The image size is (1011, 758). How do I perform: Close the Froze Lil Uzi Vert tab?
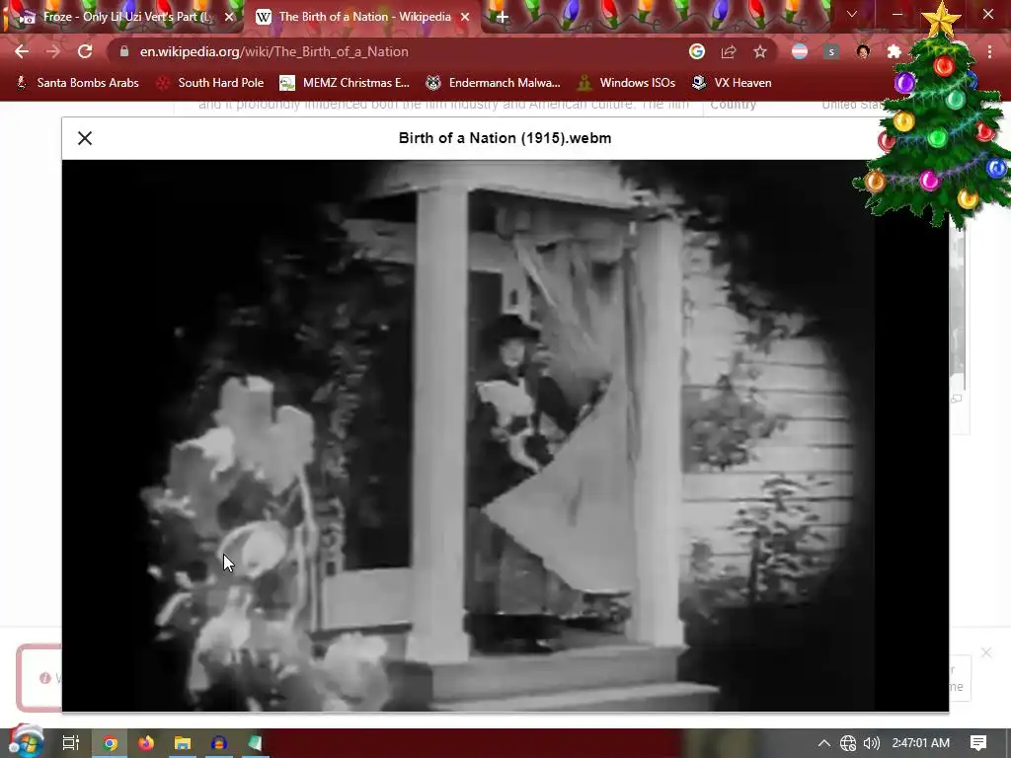point(229,17)
